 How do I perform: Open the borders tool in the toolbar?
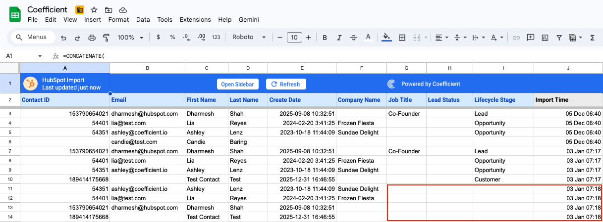point(402,38)
